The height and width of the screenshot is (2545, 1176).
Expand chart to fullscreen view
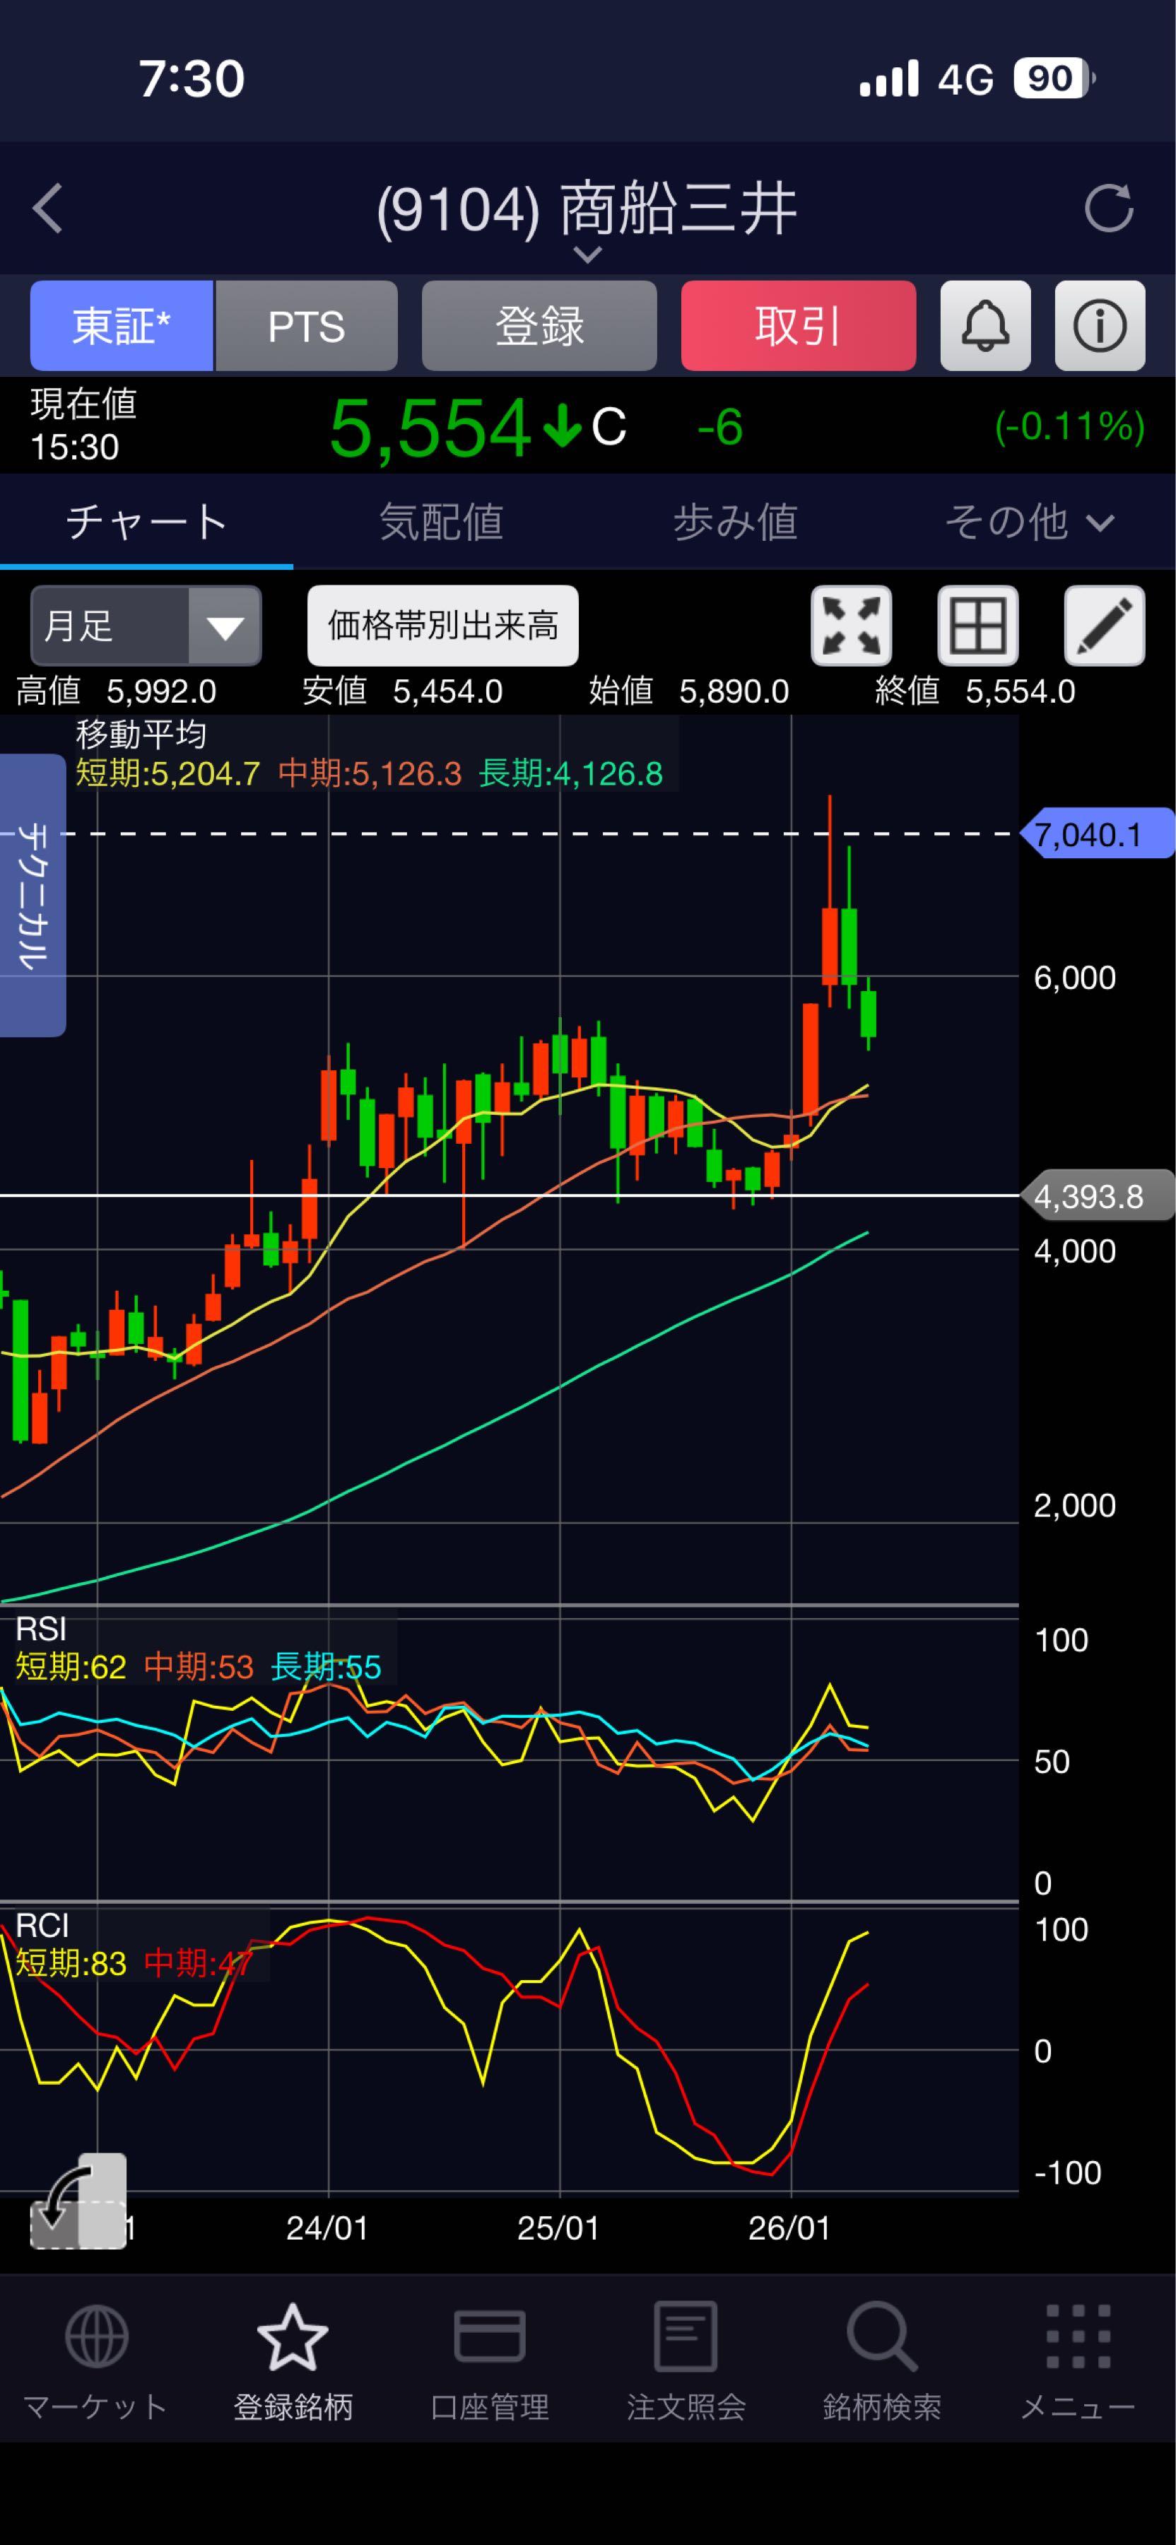pos(851,626)
